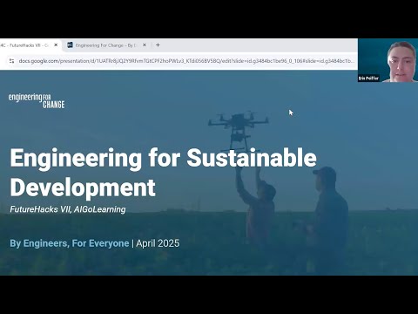Close the Engineering For Change tab

145,45
